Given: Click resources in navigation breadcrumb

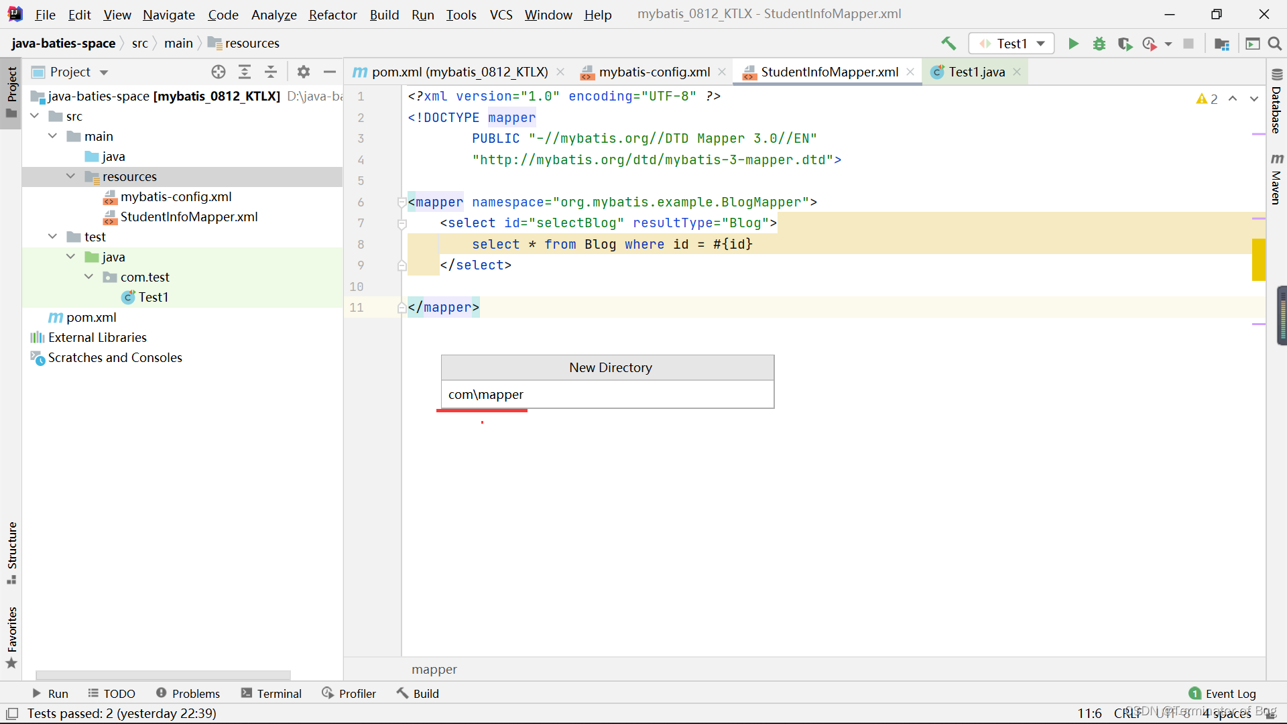Looking at the screenshot, I should 252,44.
